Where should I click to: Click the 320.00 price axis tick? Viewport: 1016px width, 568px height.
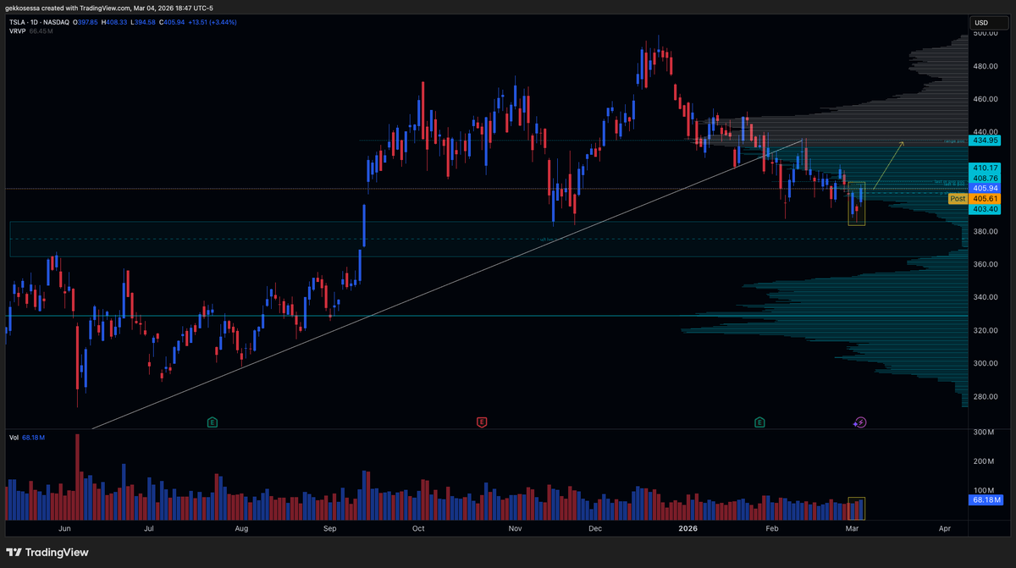point(986,330)
